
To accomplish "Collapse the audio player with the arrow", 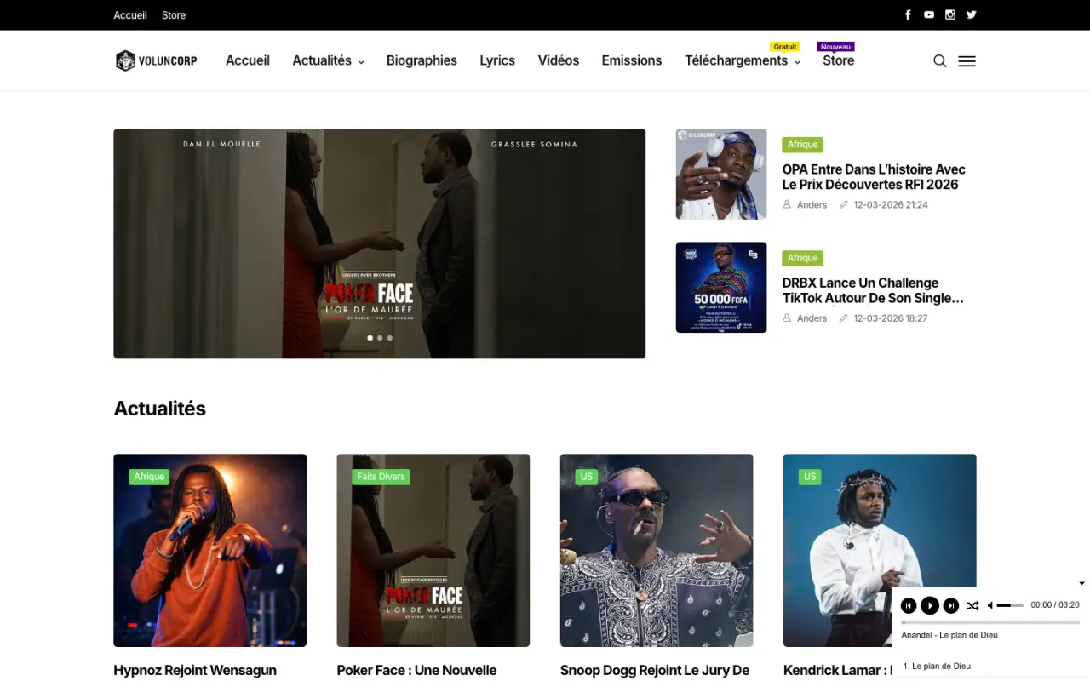I will tap(1082, 583).
